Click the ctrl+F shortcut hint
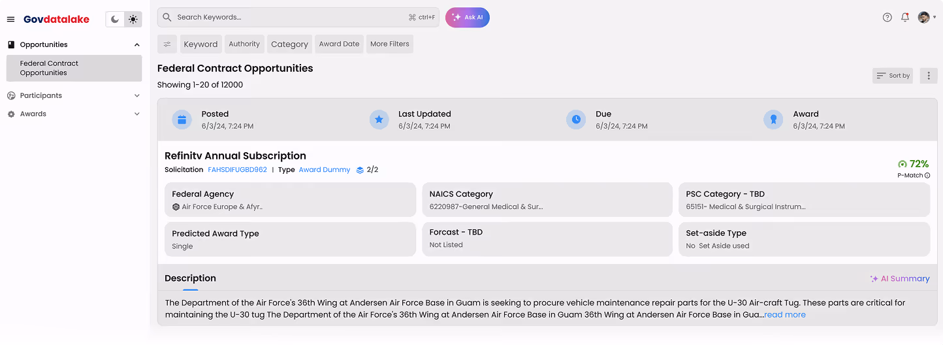This screenshot has width=943, height=345. (422, 17)
